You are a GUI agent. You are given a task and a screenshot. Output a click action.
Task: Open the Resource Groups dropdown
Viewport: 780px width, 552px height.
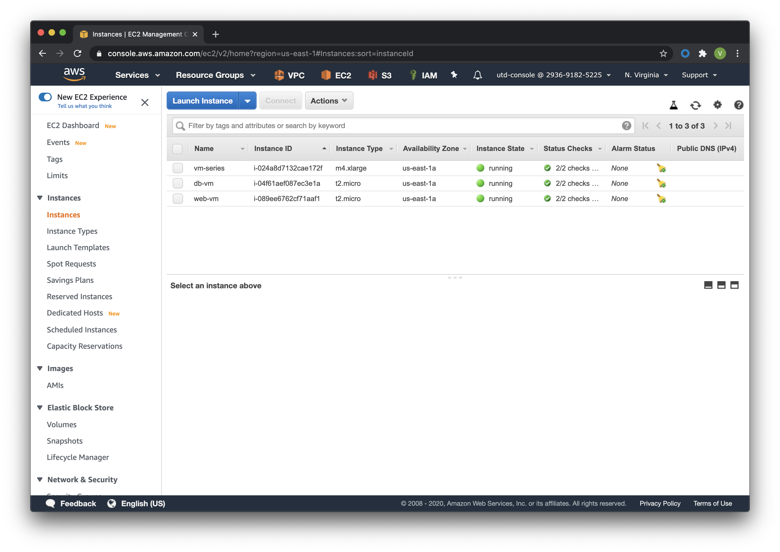[x=216, y=75]
